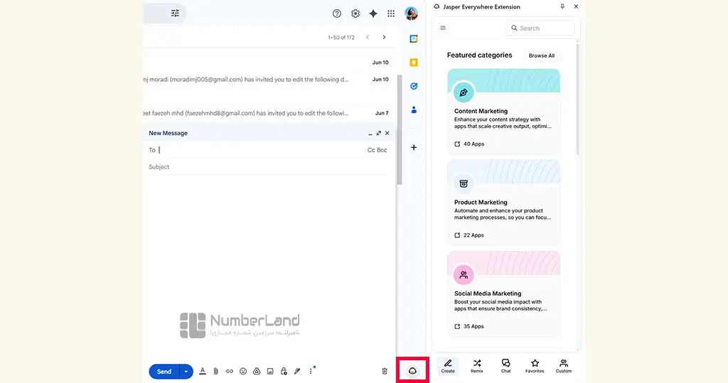728x383 pixels.
Task: Open the Jasper panel hamburger menu
Action: tap(443, 28)
